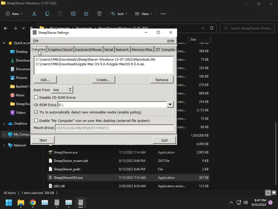Click the Music icon in sidebar
278x209 pixels.
12,95
